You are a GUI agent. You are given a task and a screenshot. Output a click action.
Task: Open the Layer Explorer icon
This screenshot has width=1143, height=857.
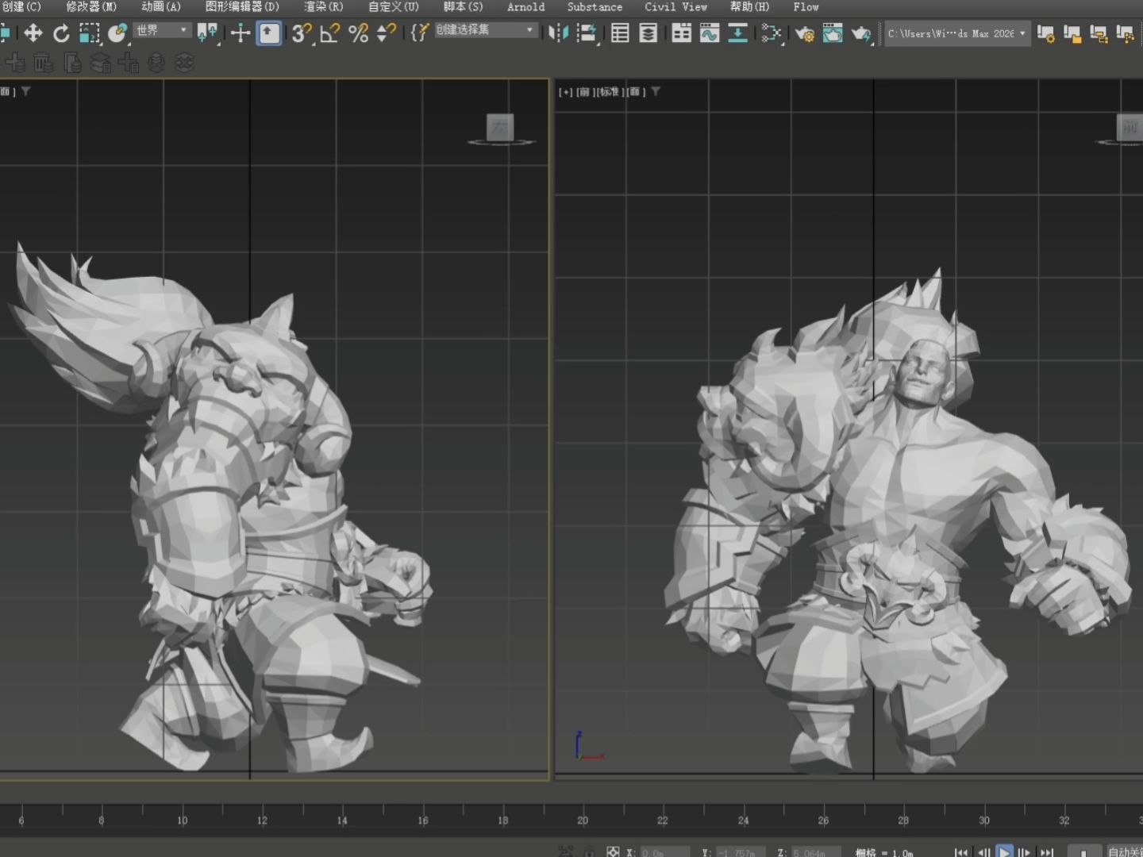[x=648, y=33]
